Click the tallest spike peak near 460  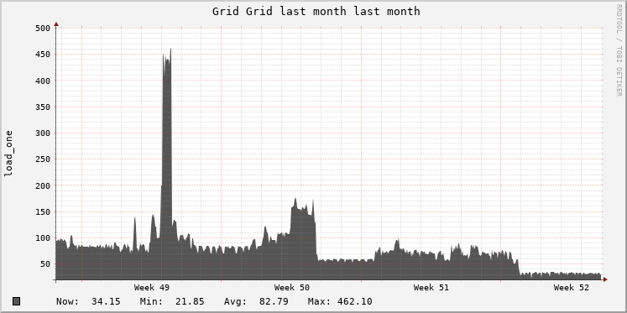pyautogui.click(x=170, y=50)
